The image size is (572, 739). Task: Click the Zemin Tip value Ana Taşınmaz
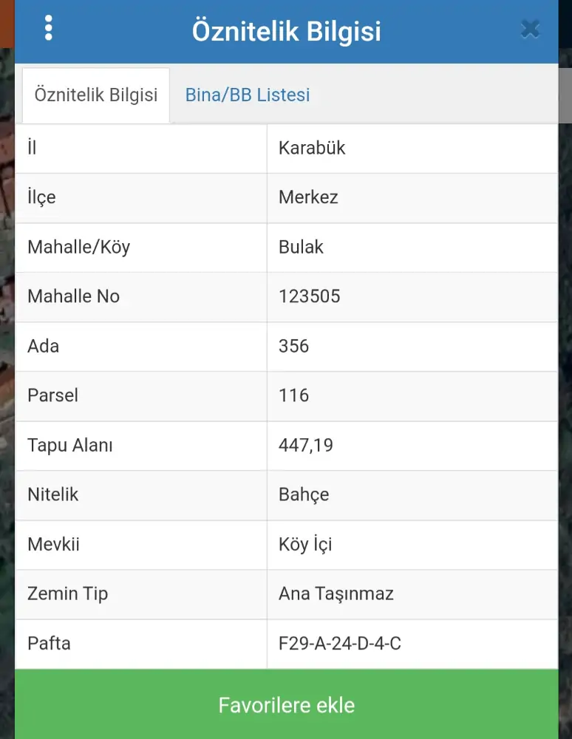coord(336,593)
